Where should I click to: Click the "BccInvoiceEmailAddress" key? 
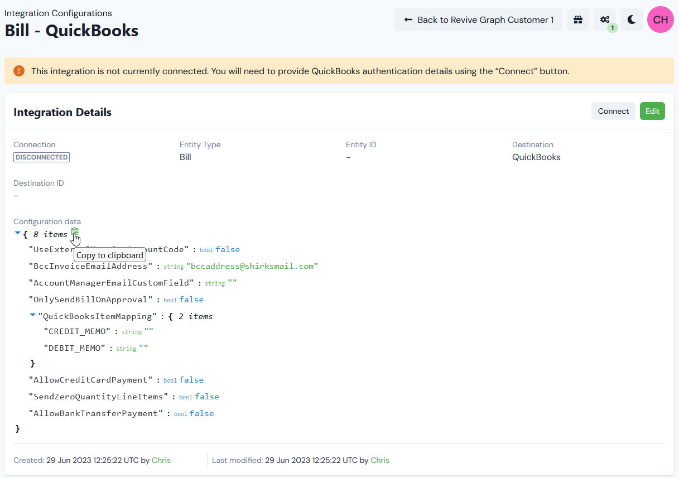91,266
